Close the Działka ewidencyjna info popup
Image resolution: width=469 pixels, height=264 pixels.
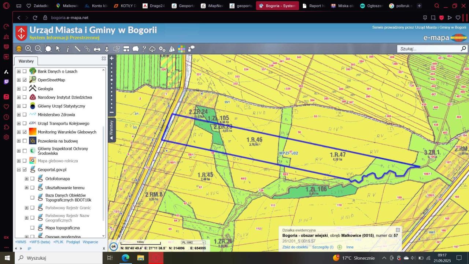click(398, 230)
